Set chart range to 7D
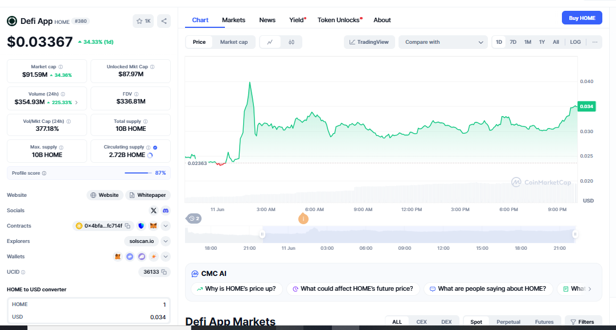 pyautogui.click(x=513, y=42)
